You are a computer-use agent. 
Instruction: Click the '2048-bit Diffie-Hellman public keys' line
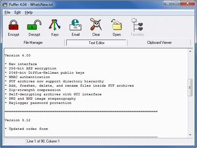tap(44, 73)
